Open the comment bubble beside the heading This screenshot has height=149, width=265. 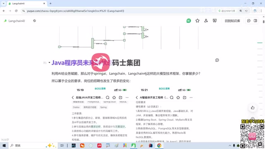[217, 60]
